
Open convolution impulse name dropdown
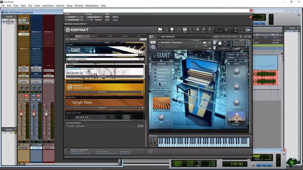point(161,110)
